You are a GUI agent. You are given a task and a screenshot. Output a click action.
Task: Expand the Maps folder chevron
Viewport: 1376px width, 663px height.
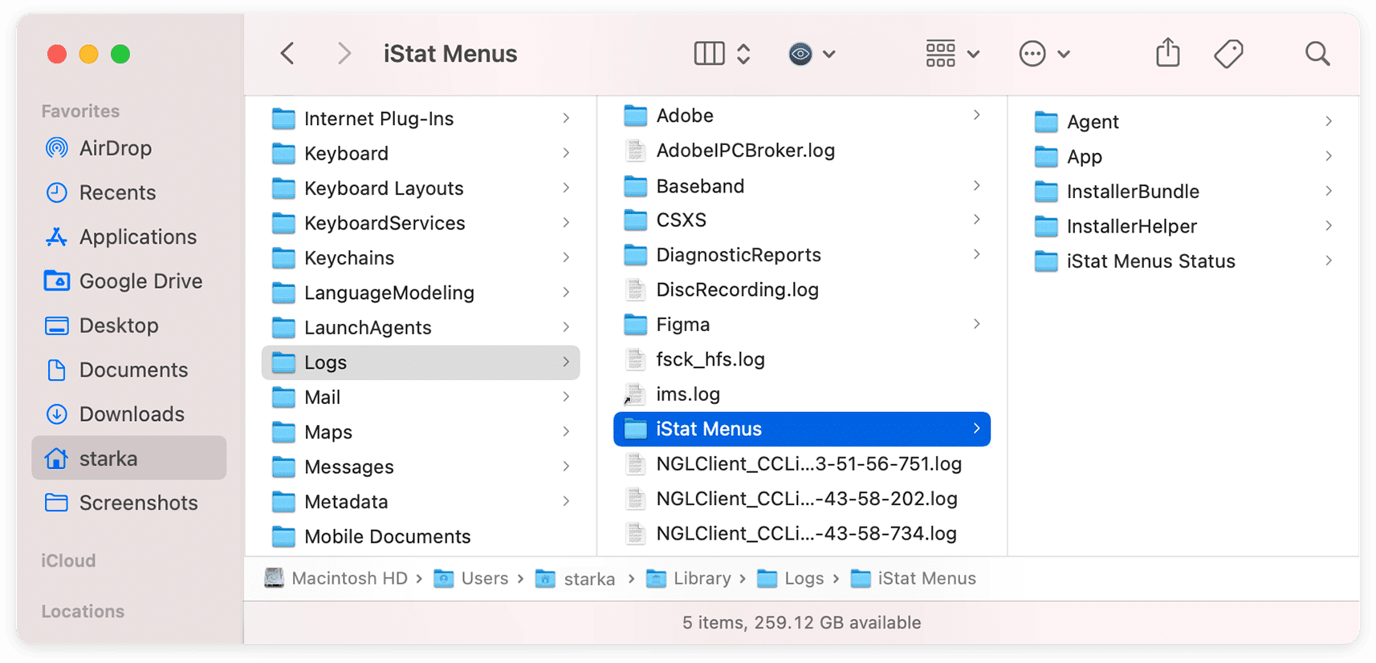566,431
